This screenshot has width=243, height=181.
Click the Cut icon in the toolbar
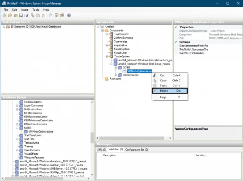(x=28, y=16)
